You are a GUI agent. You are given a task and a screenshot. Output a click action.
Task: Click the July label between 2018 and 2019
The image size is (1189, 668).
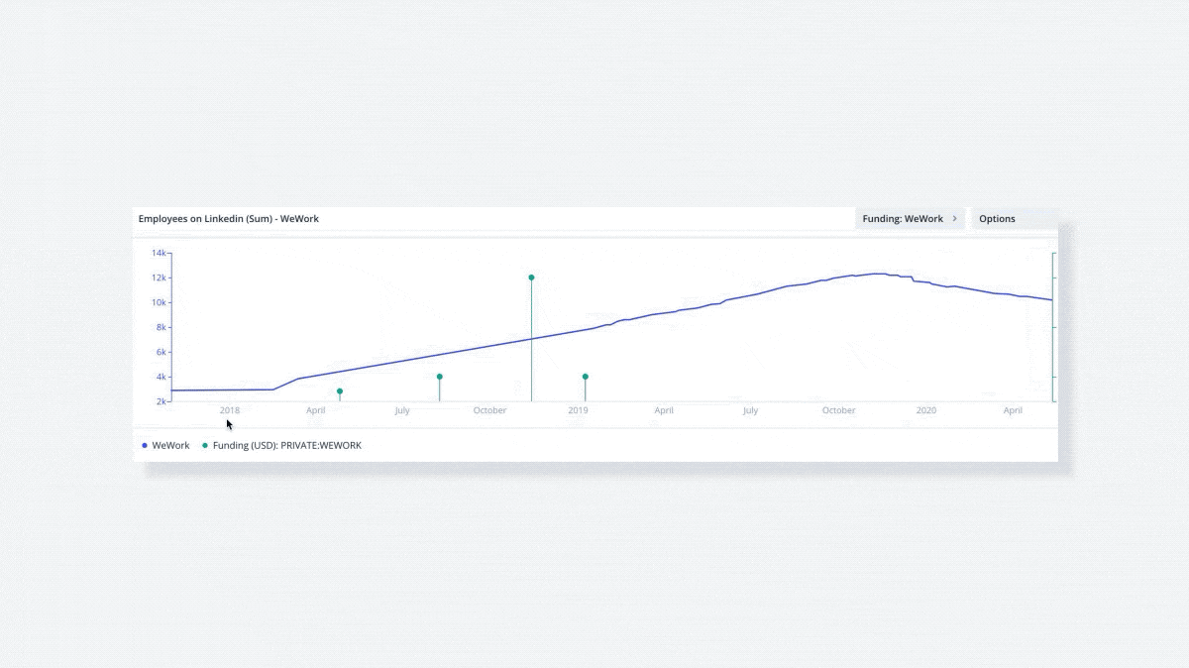point(401,410)
